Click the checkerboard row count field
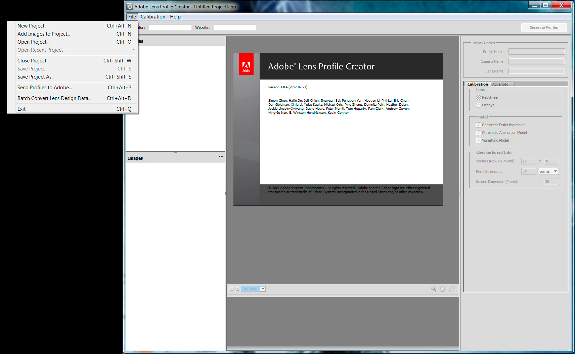This screenshot has width=576, height=354. [x=528, y=161]
